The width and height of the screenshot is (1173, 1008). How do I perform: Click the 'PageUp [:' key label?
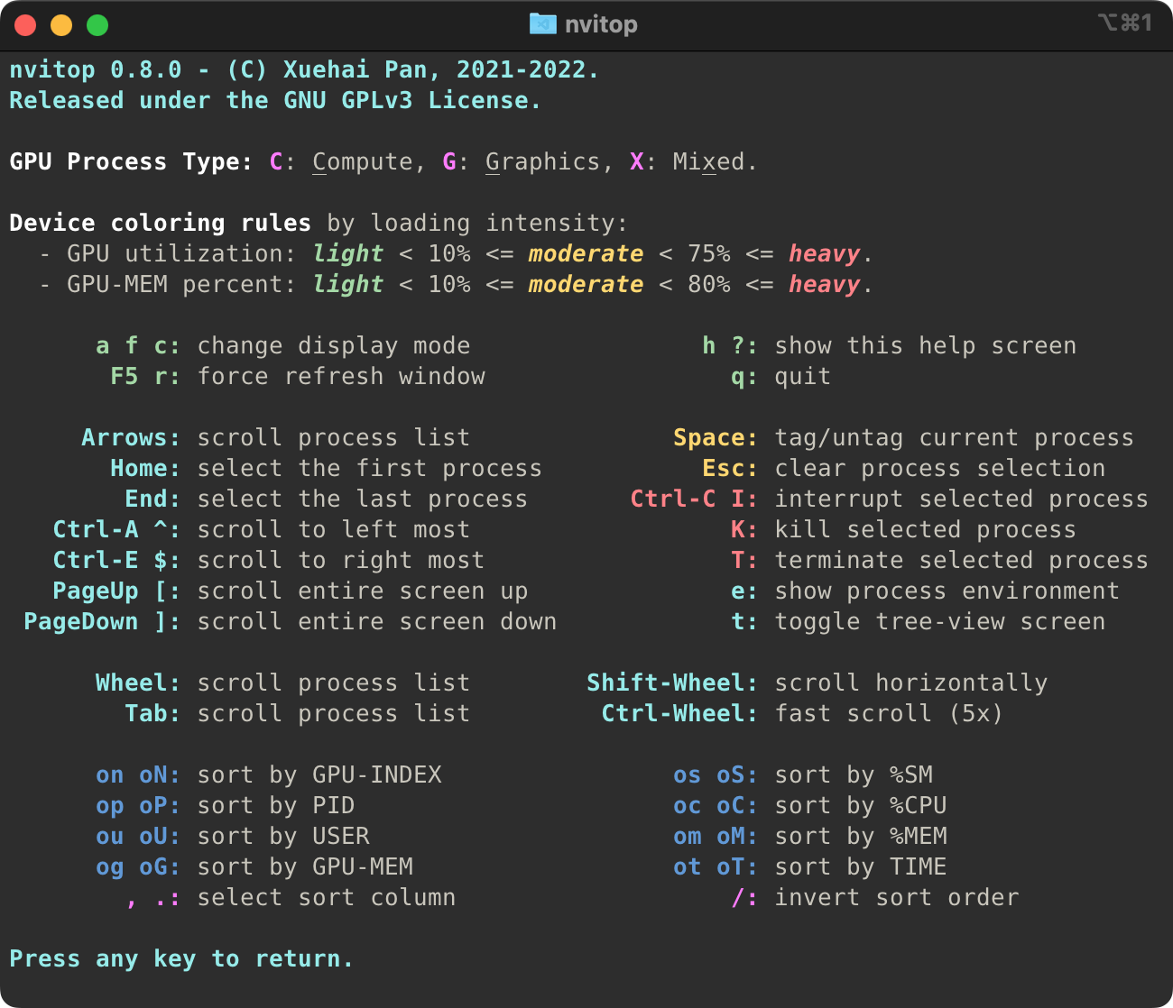click(116, 591)
